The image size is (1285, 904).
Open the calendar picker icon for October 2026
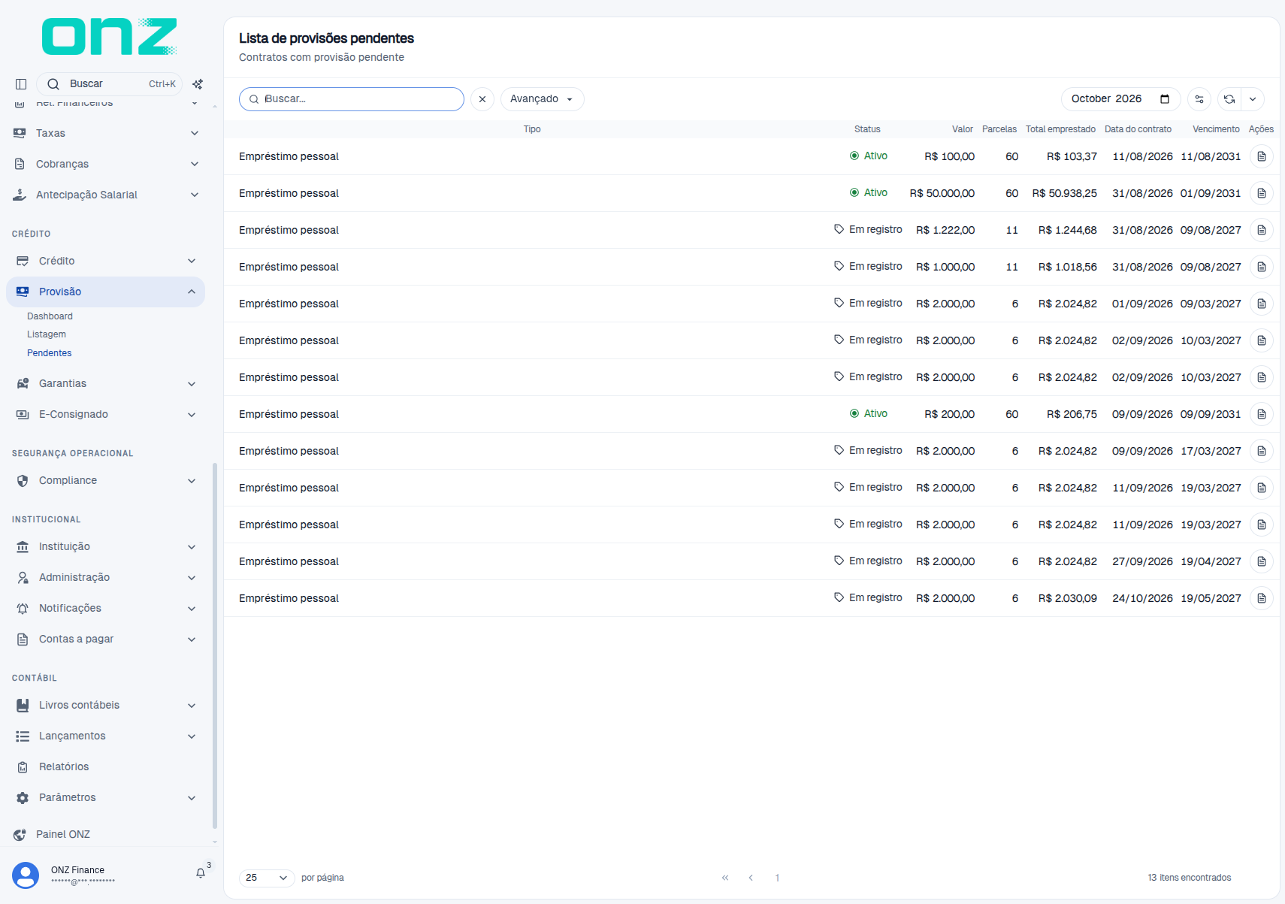(1165, 99)
